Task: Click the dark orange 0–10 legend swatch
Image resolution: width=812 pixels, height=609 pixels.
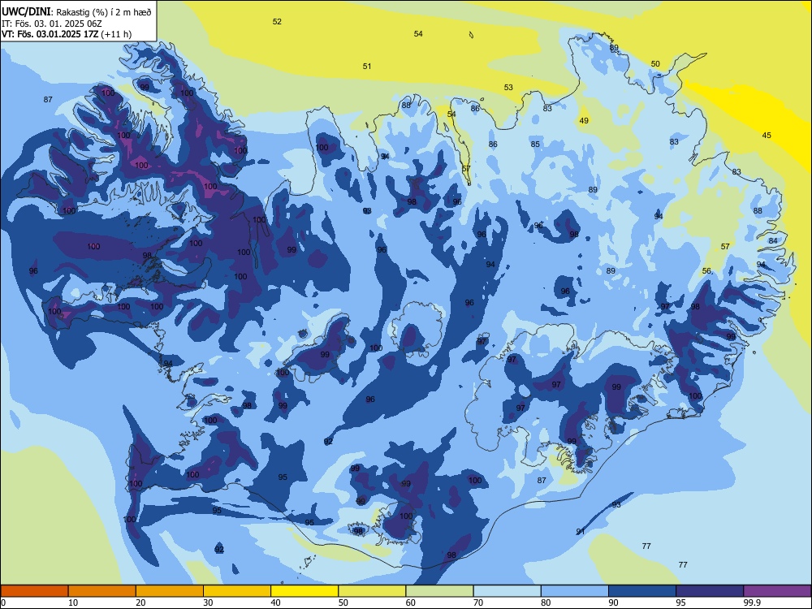Action: (x=34, y=591)
